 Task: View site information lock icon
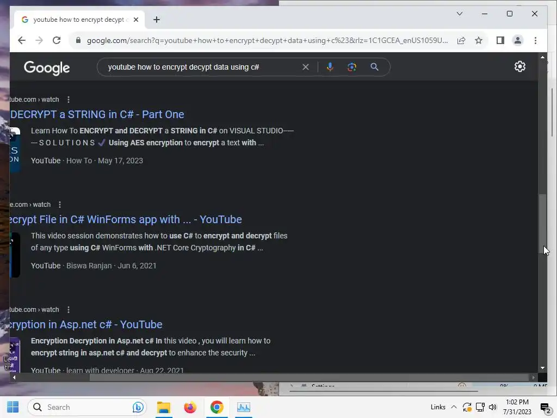pos(78,40)
